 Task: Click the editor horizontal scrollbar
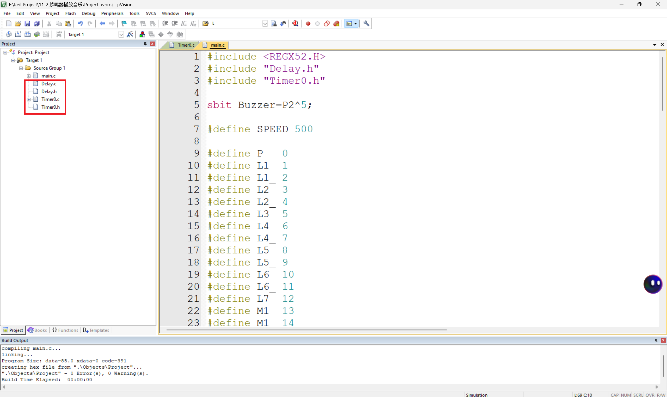coord(306,330)
